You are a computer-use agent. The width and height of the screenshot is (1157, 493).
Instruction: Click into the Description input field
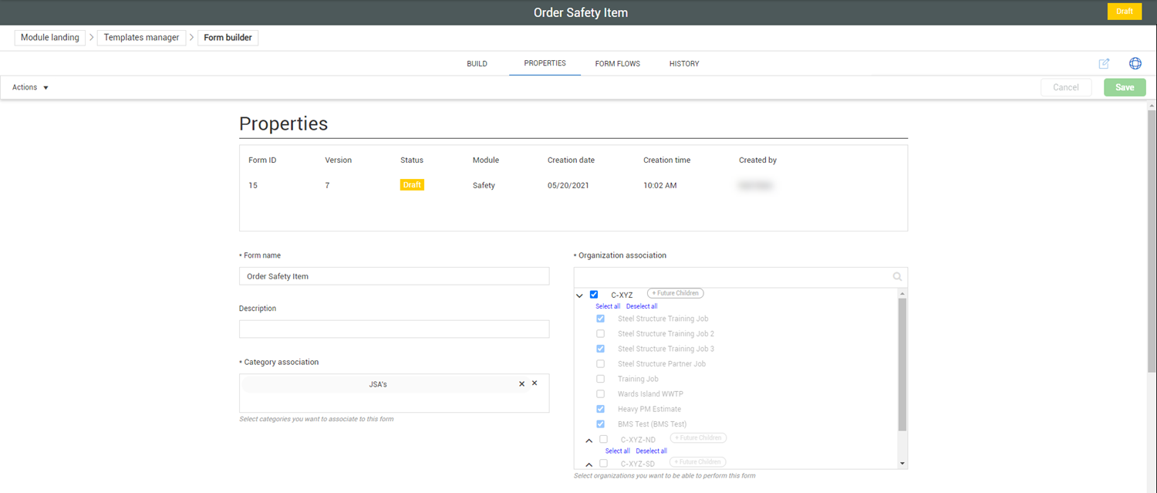click(x=394, y=329)
